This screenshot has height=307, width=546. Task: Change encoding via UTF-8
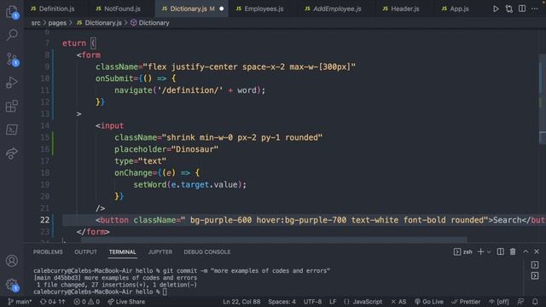312,301
